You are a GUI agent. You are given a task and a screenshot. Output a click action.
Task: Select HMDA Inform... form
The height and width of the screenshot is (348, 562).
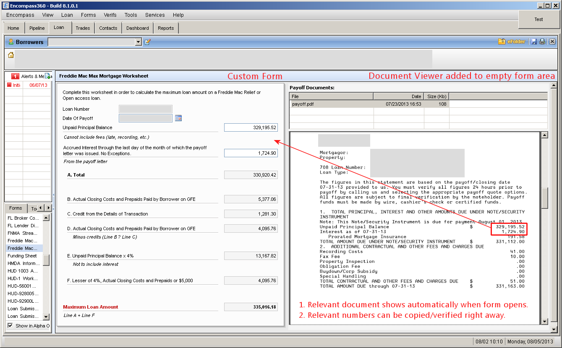24,263
